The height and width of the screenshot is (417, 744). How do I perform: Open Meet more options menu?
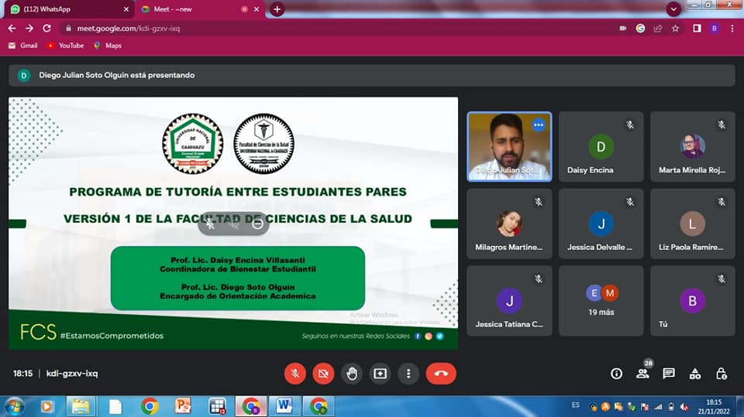(x=408, y=374)
